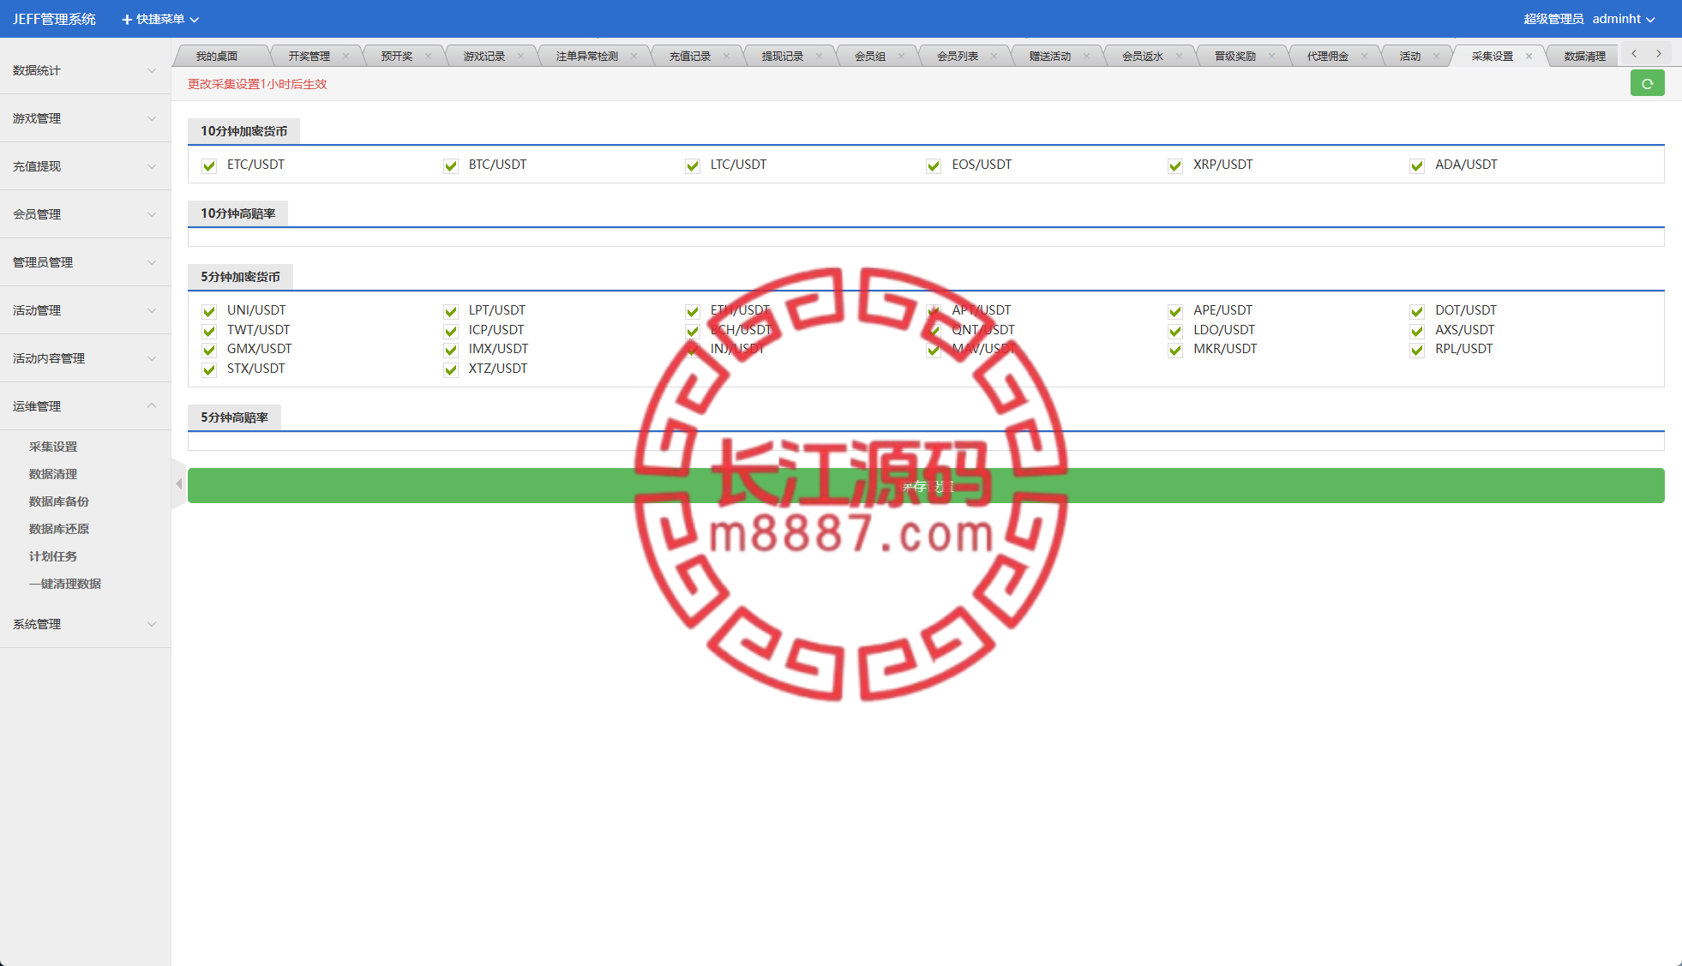The height and width of the screenshot is (966, 1682).
Task: Switch to the 数据清理 tab
Action: click(1584, 57)
